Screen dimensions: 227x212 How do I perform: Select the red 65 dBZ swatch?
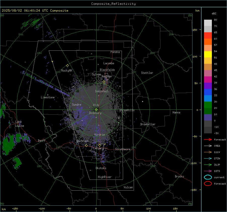pyautogui.click(x=208, y=36)
